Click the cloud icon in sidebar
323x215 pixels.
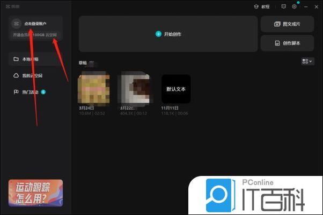16,75
